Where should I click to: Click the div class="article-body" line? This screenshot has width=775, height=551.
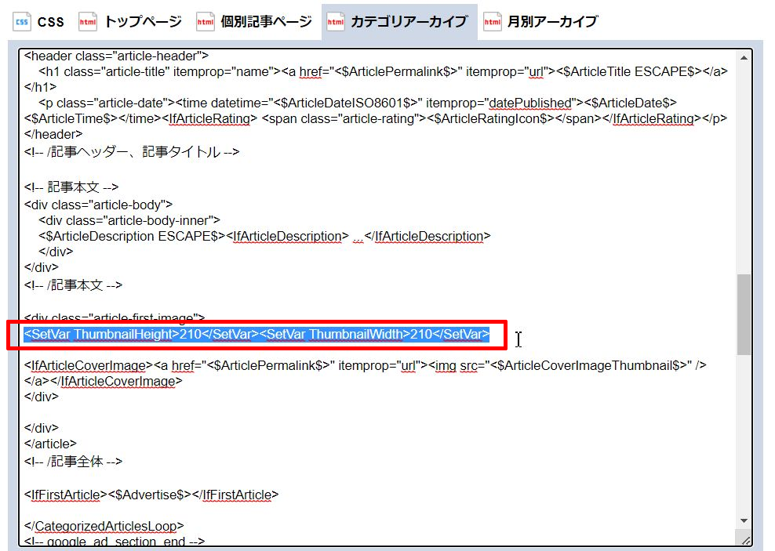(x=98, y=205)
